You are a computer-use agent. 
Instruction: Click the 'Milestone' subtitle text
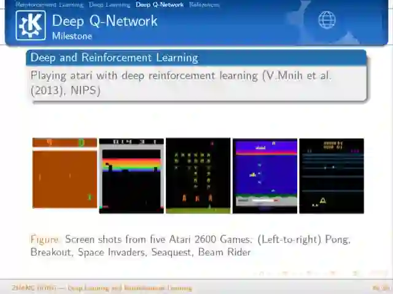(x=72, y=36)
